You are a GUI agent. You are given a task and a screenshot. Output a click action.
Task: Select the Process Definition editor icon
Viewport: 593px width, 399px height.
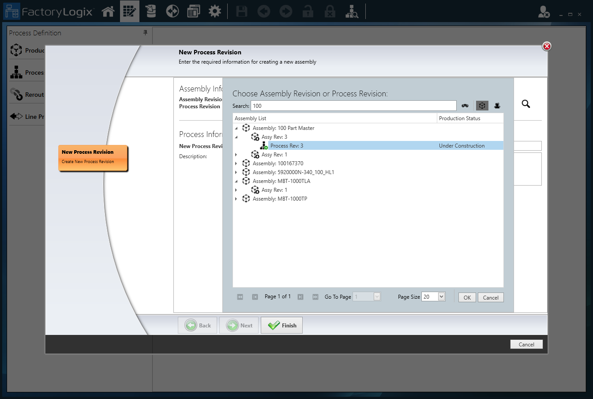(x=129, y=11)
